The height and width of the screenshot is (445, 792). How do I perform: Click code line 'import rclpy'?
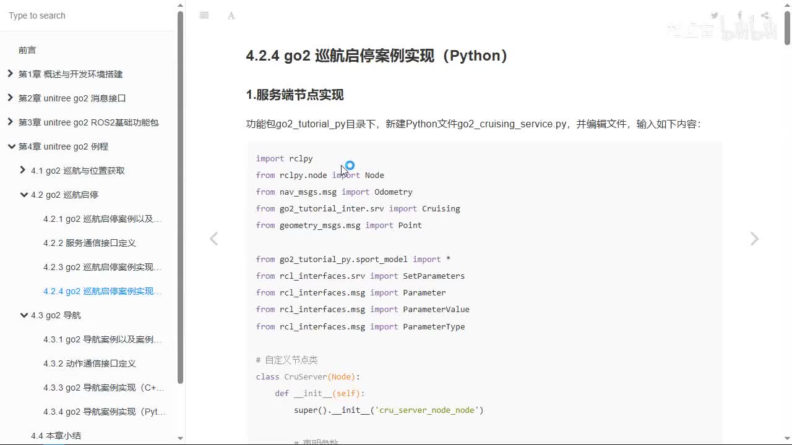[285, 158]
